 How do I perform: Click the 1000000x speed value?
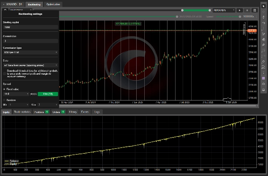click(248, 17)
